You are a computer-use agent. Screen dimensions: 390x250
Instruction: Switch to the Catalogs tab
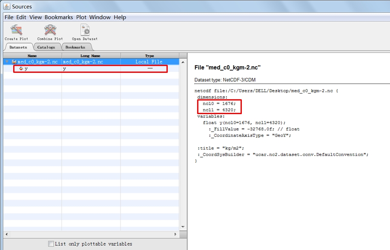(46, 47)
